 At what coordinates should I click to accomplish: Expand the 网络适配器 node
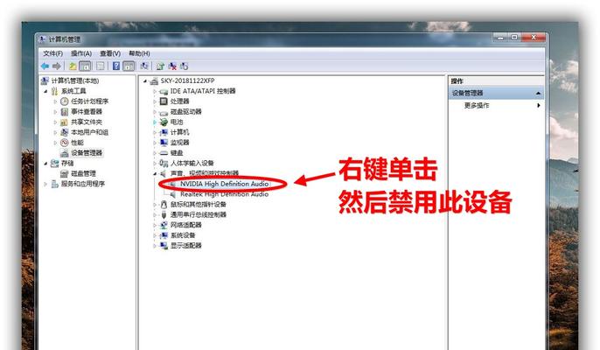click(x=155, y=225)
